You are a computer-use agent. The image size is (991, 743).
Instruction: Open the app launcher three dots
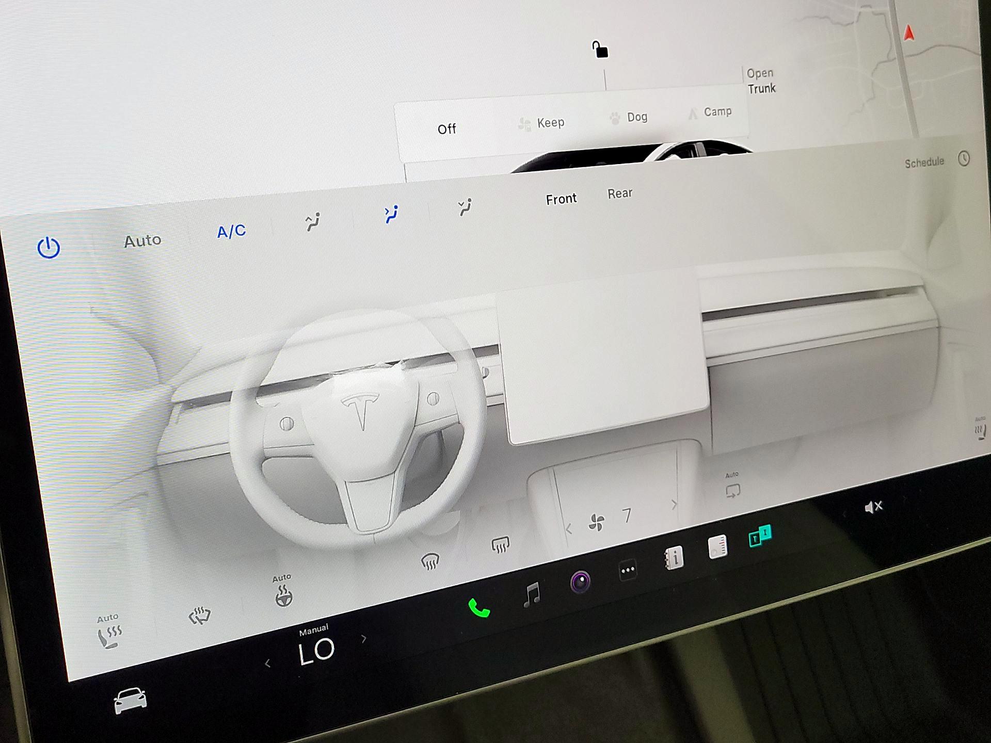point(628,570)
